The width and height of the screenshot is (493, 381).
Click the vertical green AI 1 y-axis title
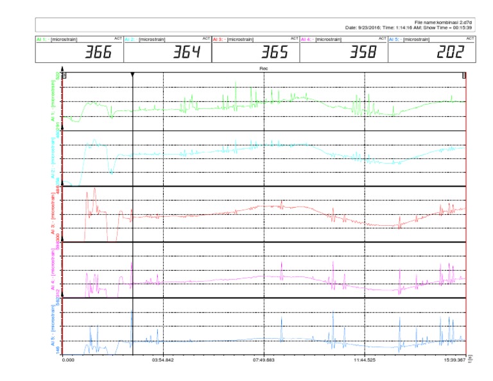pyautogui.click(x=53, y=101)
